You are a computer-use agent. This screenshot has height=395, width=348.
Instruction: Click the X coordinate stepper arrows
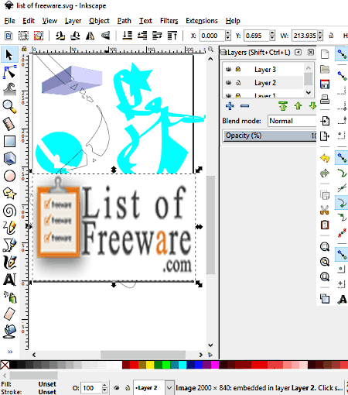pyautogui.click(x=228, y=36)
